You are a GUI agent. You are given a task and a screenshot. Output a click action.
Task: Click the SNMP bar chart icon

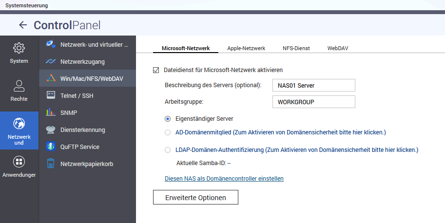pyautogui.click(x=50, y=112)
